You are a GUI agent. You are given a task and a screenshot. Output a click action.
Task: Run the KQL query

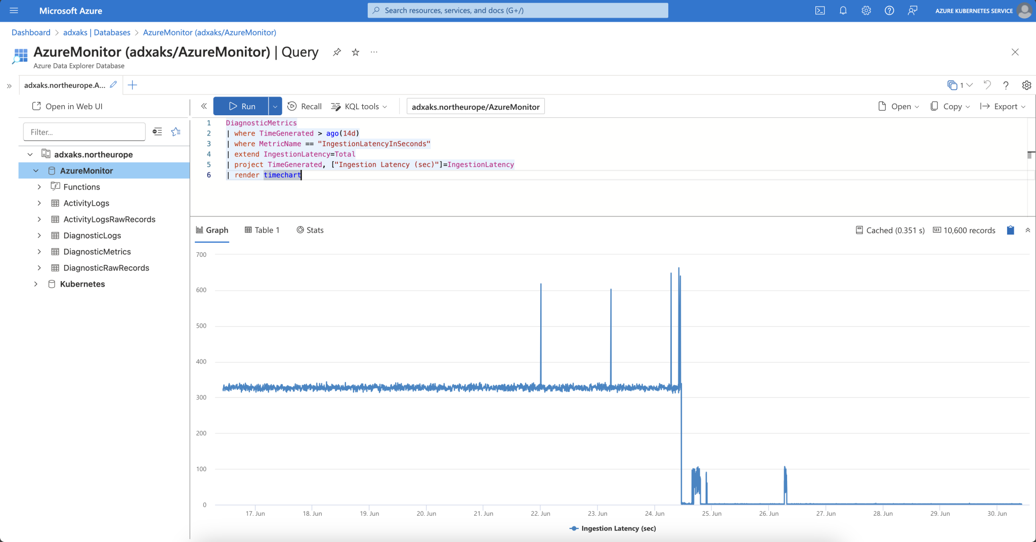(242, 106)
